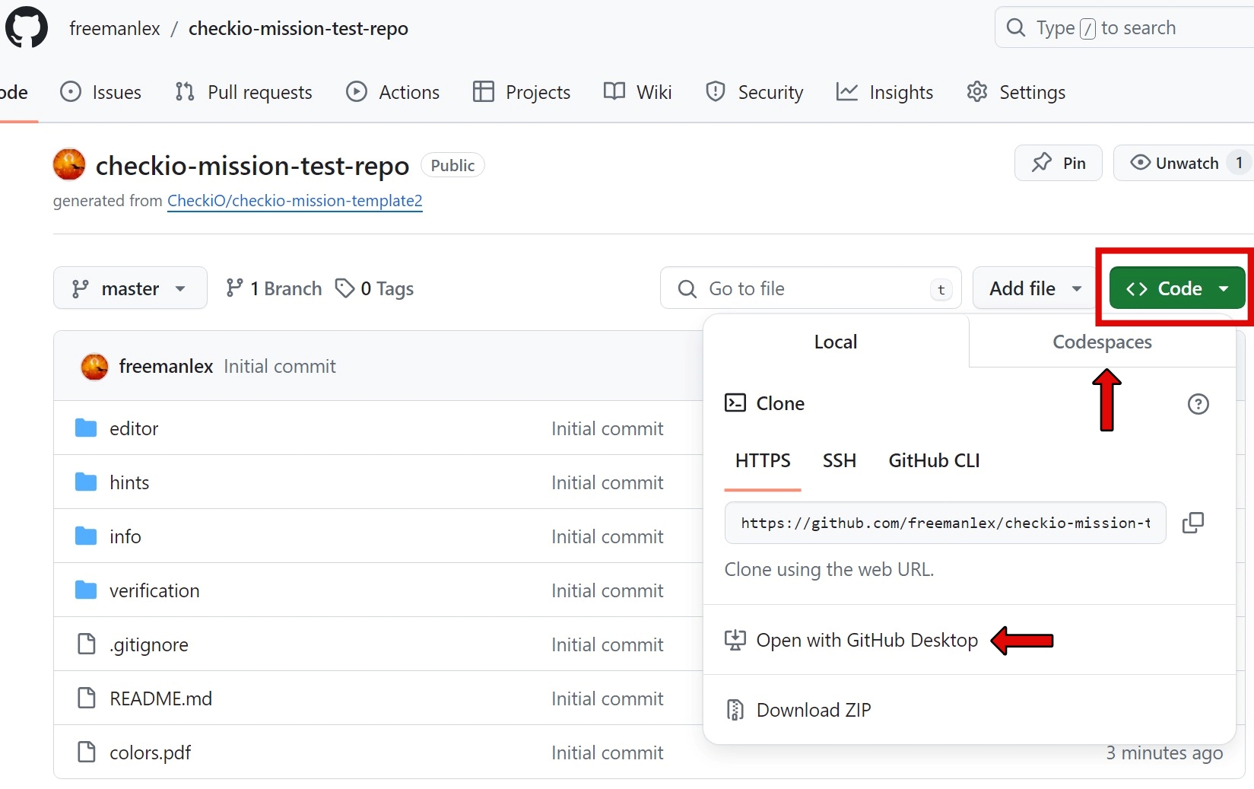Click the GitHub Octocat logo
This screenshot has width=1254, height=789.
point(27,27)
